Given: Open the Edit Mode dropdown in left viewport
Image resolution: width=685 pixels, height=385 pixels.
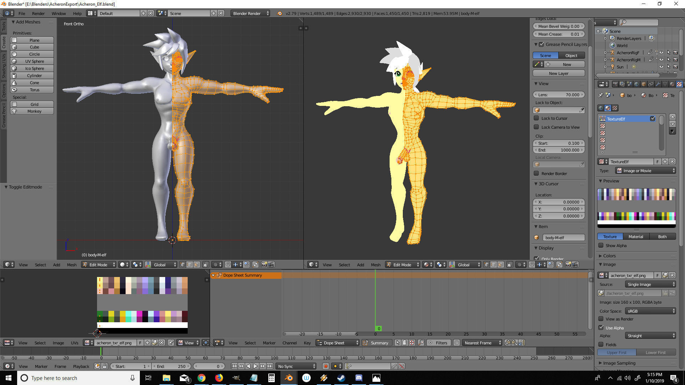Looking at the screenshot, I should [99, 265].
